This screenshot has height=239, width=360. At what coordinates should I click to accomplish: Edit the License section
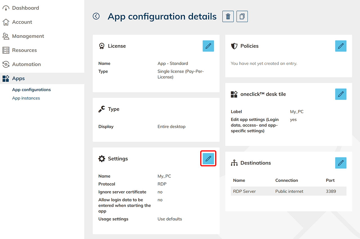208,46
